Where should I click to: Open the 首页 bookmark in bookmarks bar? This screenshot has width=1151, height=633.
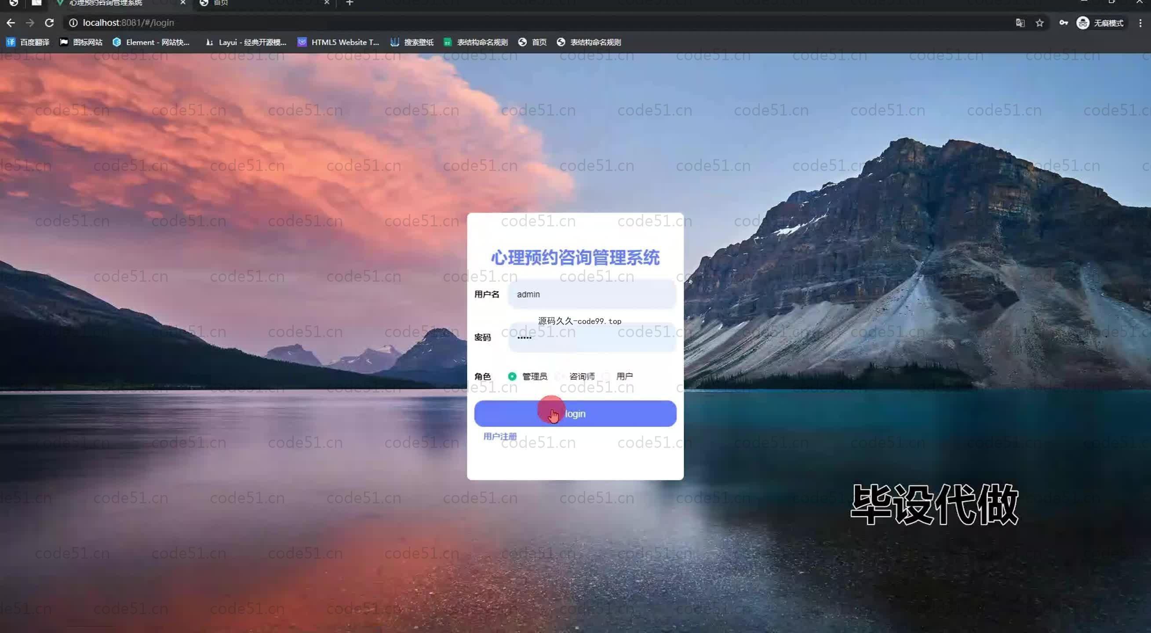(532, 42)
